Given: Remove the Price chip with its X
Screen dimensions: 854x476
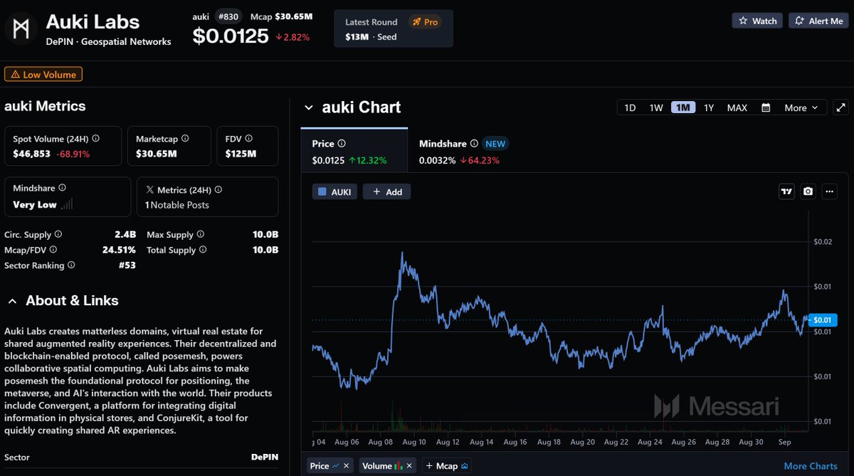Looking at the screenshot, I should pos(347,466).
